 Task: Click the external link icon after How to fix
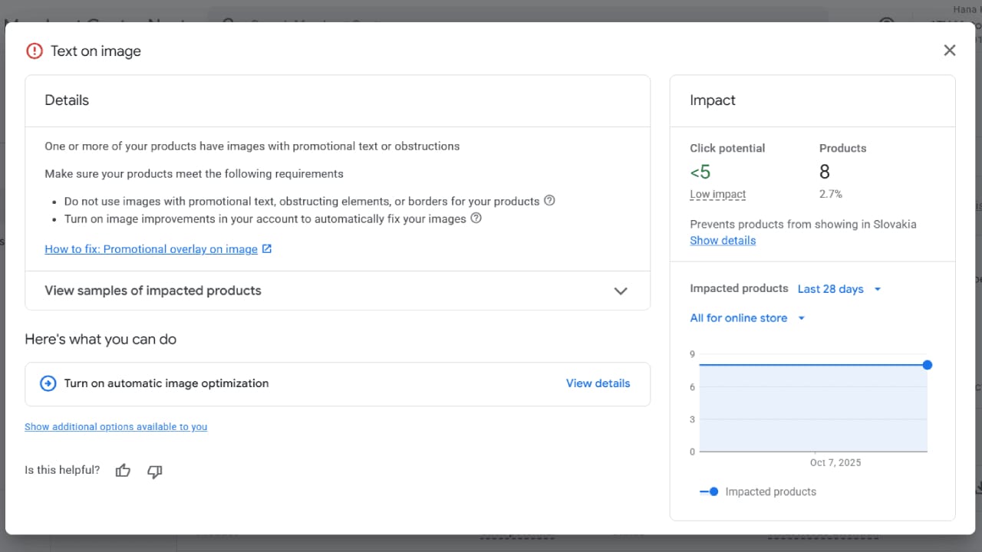267,249
